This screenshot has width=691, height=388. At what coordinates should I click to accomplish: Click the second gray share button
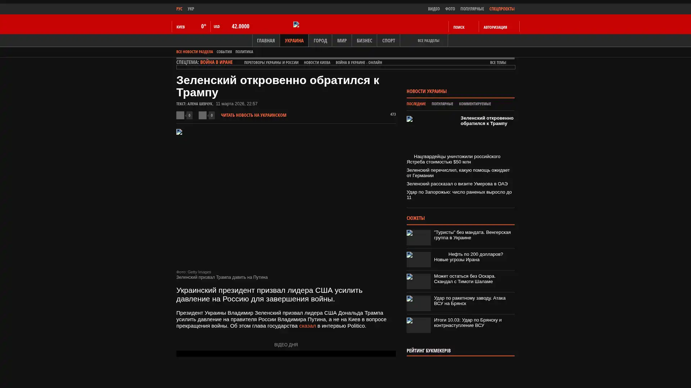(203, 115)
